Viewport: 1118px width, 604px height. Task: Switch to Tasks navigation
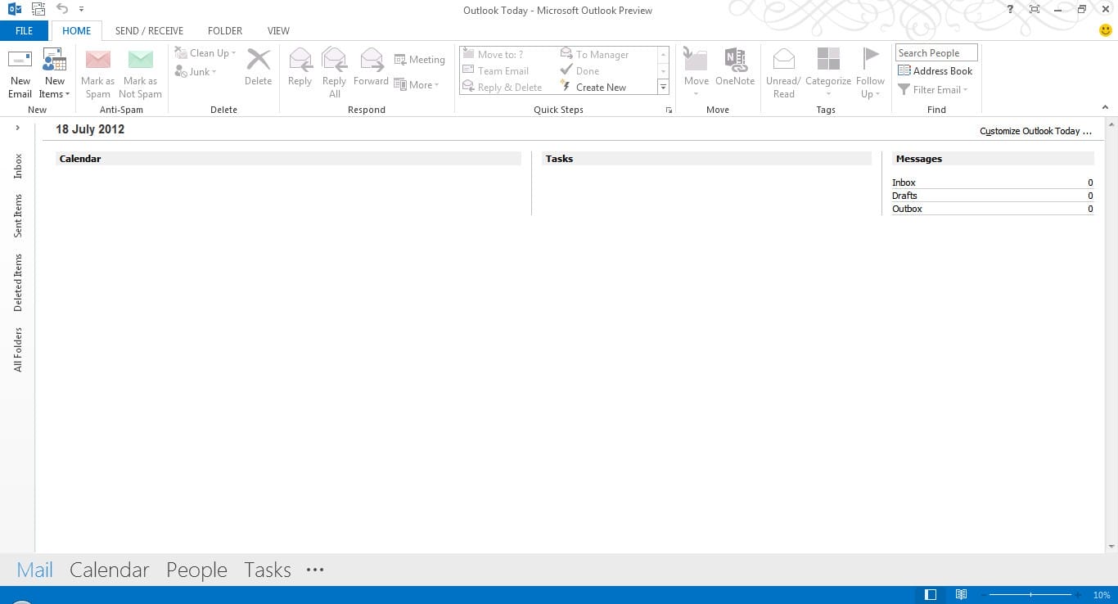click(268, 570)
